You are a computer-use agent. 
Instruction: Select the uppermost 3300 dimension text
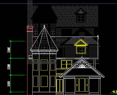(x=9, y=50)
